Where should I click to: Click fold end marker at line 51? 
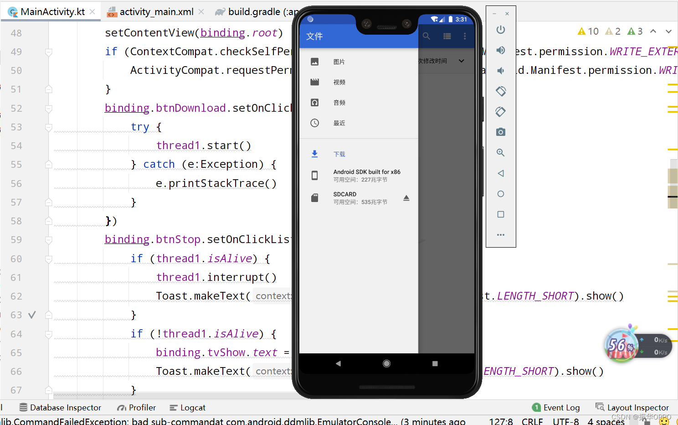(x=49, y=89)
